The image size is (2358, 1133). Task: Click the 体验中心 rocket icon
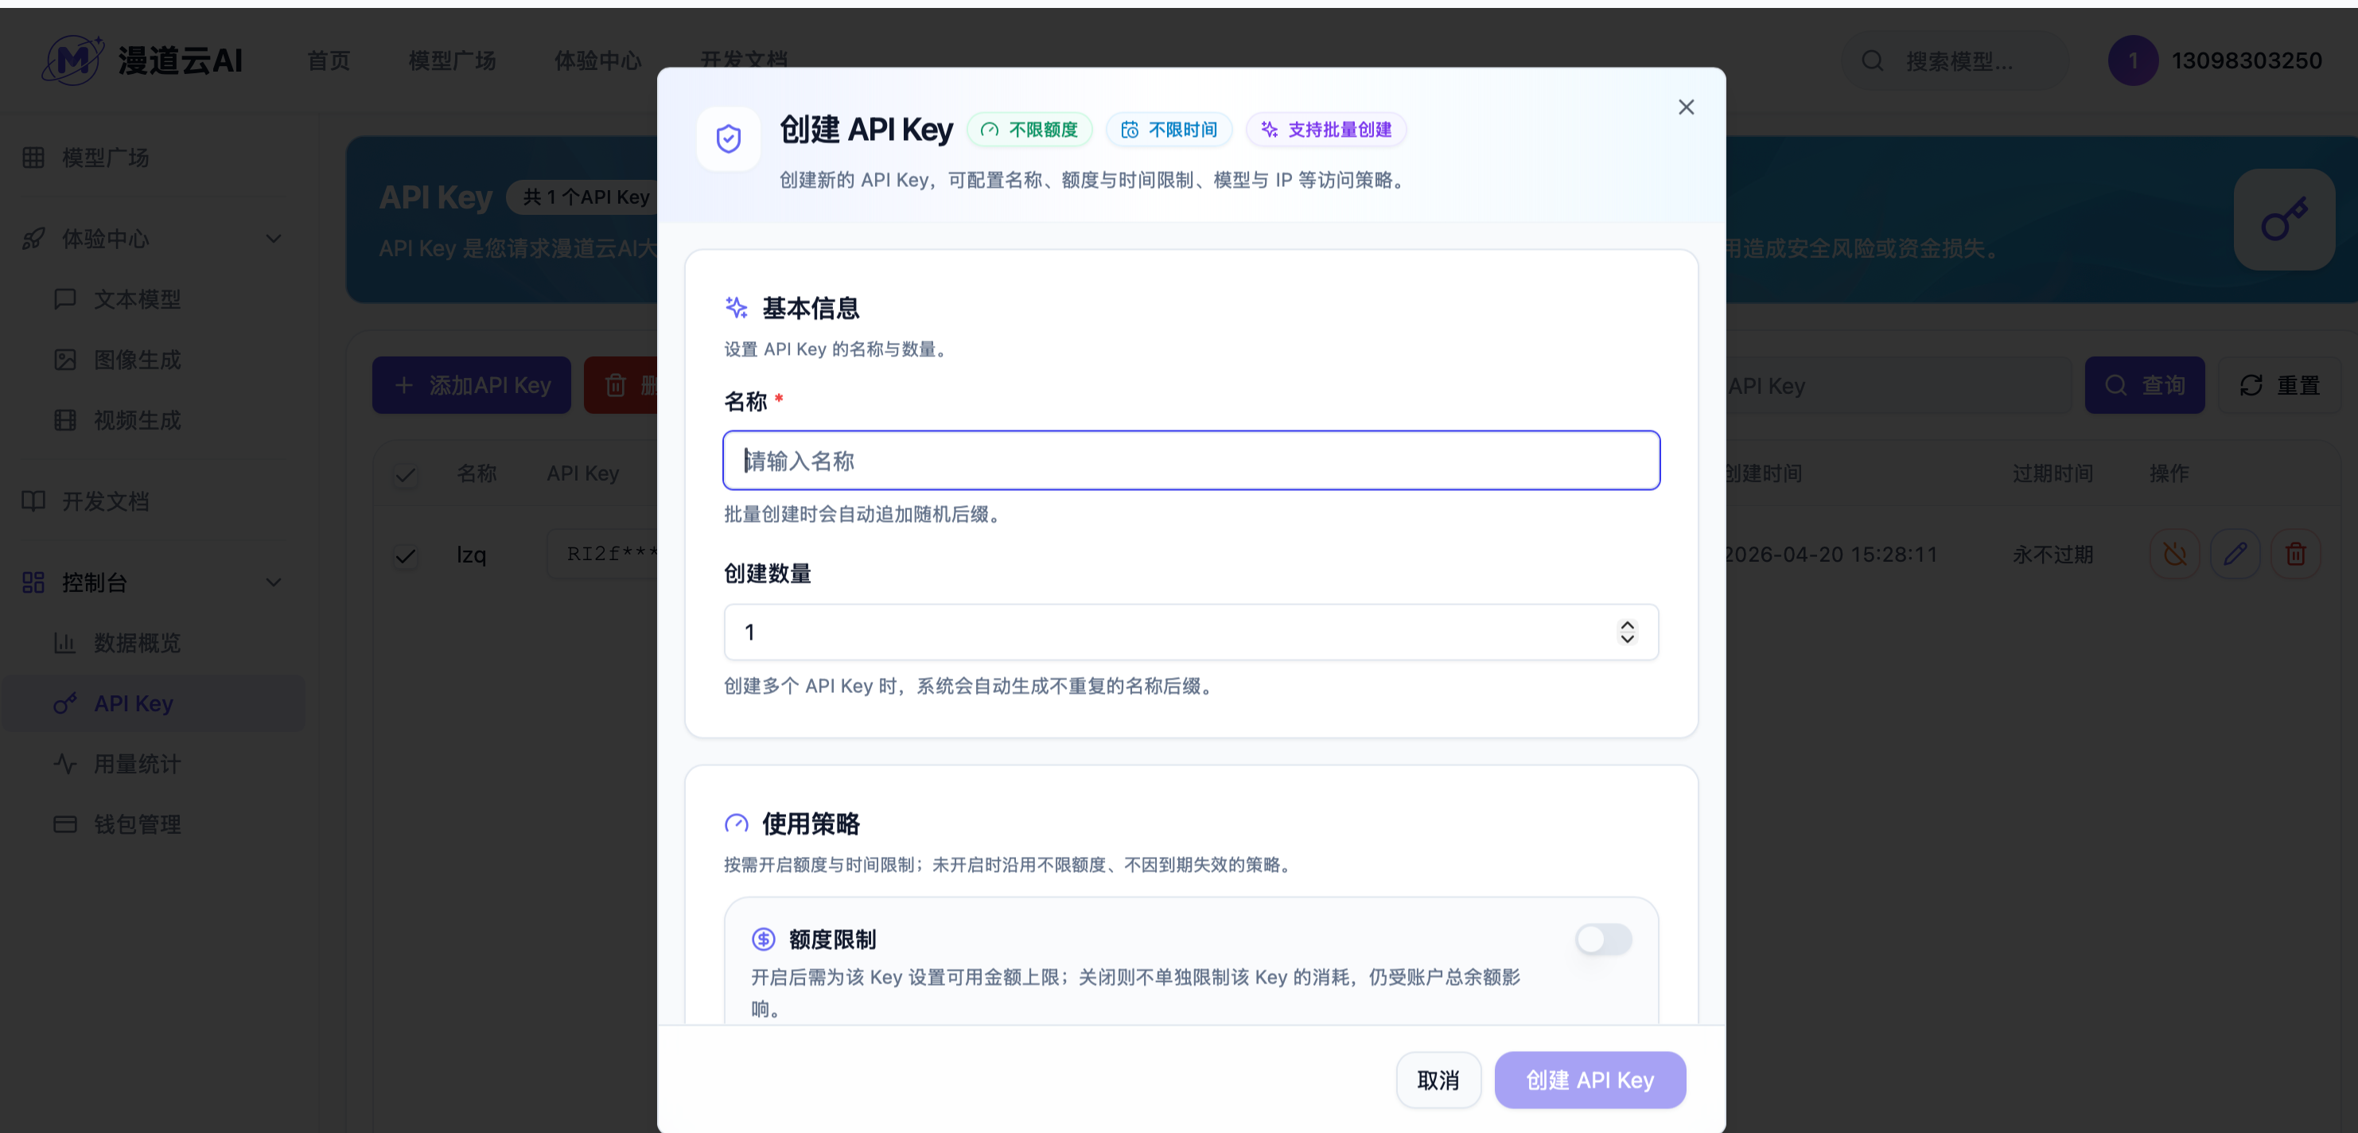[33, 239]
